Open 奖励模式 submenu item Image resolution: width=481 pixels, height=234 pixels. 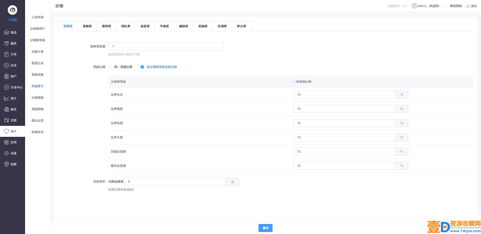(x=38, y=86)
